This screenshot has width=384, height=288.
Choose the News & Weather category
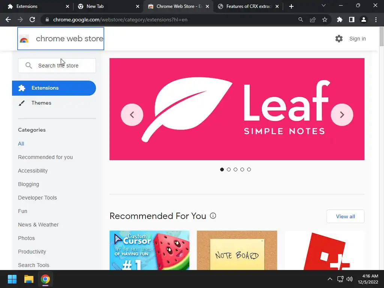[38, 225]
